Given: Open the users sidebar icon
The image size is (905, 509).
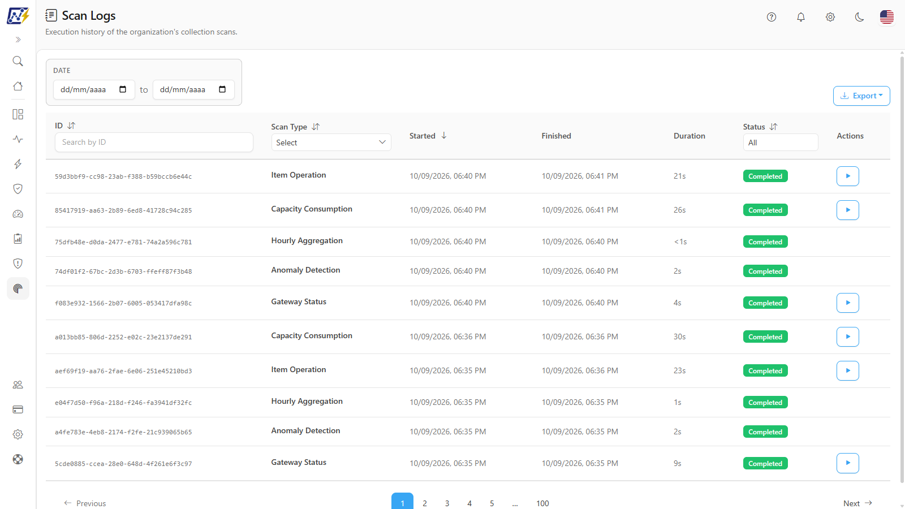Looking at the screenshot, I should click(x=18, y=385).
